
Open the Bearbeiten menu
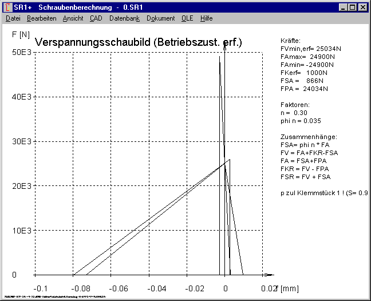tap(41, 18)
